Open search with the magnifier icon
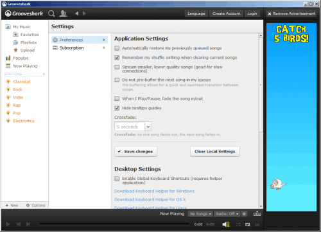The image size is (321, 232). pyautogui.click(x=51, y=13)
